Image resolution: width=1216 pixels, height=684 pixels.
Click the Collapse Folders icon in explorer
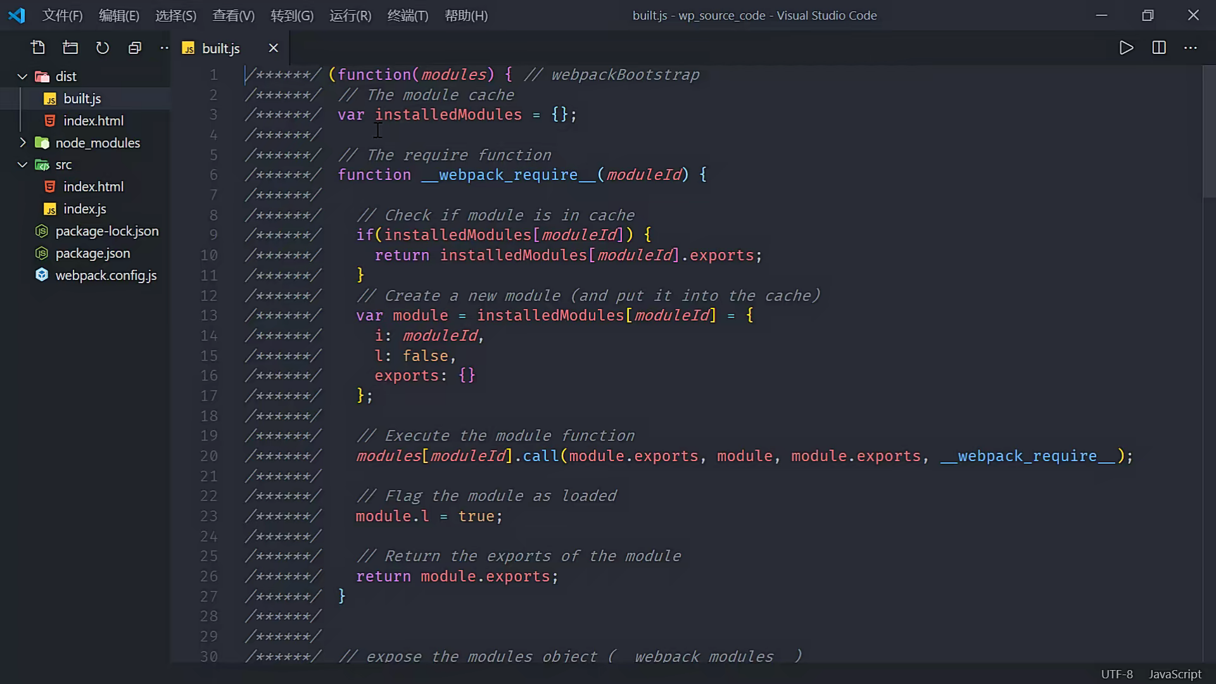(x=135, y=47)
